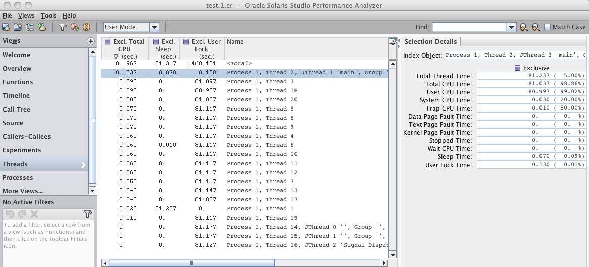
Task: Click the funnel Filters toolbar icon
Action: click(63, 27)
